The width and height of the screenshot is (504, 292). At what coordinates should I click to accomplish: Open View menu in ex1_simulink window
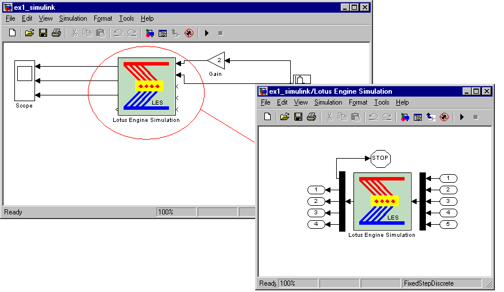[45, 18]
